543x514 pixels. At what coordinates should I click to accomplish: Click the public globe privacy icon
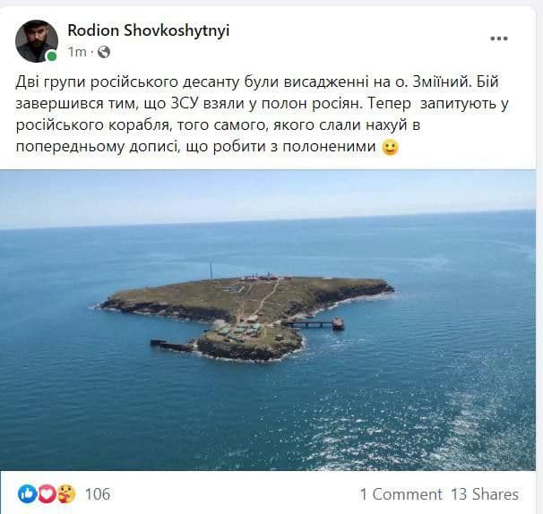coord(104,52)
